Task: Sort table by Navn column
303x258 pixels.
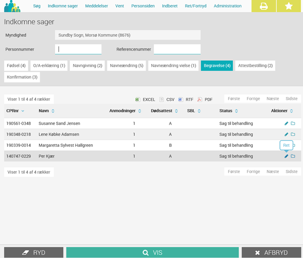Action: [53, 111]
